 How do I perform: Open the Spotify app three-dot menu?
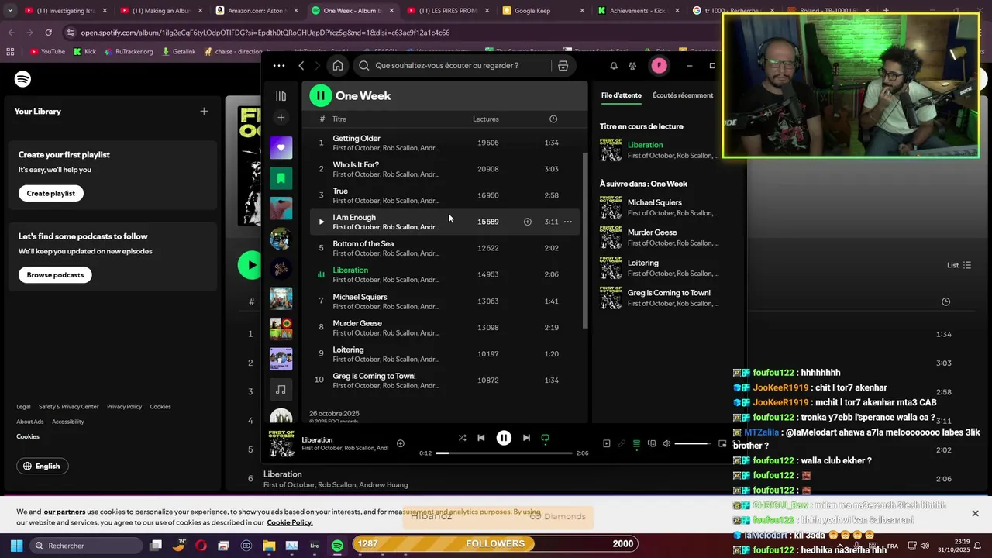[279, 66]
